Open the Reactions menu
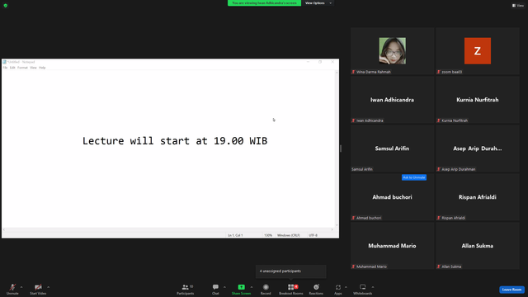The width and height of the screenshot is (528, 297). tap(316, 289)
